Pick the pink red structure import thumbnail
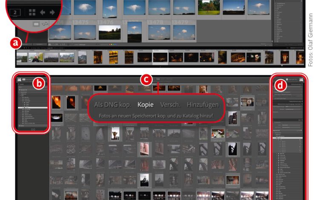 (x=144, y=149)
